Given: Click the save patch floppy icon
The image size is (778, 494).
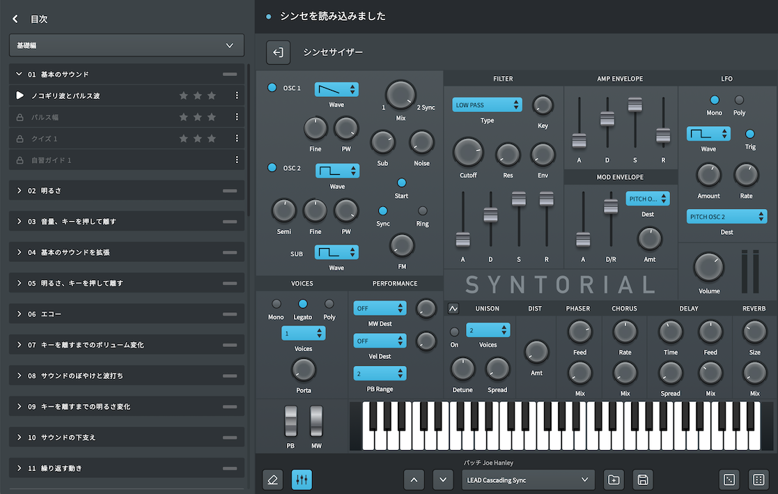Looking at the screenshot, I should coord(643,479).
